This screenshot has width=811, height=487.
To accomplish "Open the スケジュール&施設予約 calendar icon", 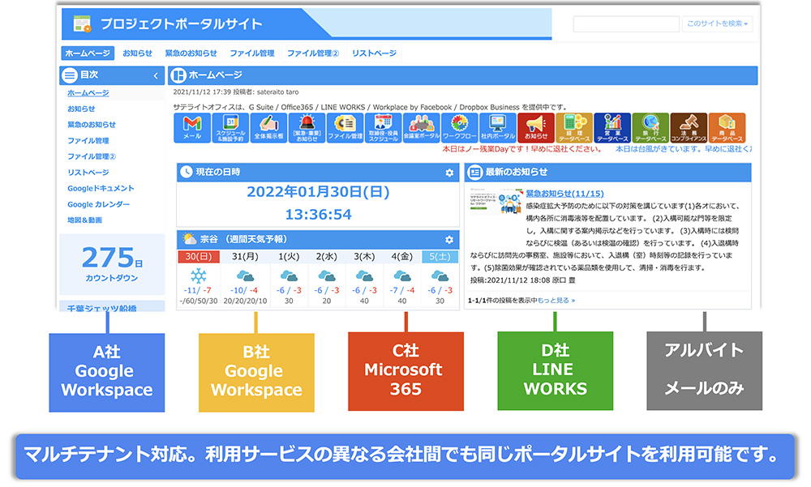I will 230,128.
